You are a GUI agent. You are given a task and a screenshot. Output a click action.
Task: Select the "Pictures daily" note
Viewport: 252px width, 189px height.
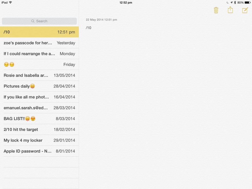39,86
